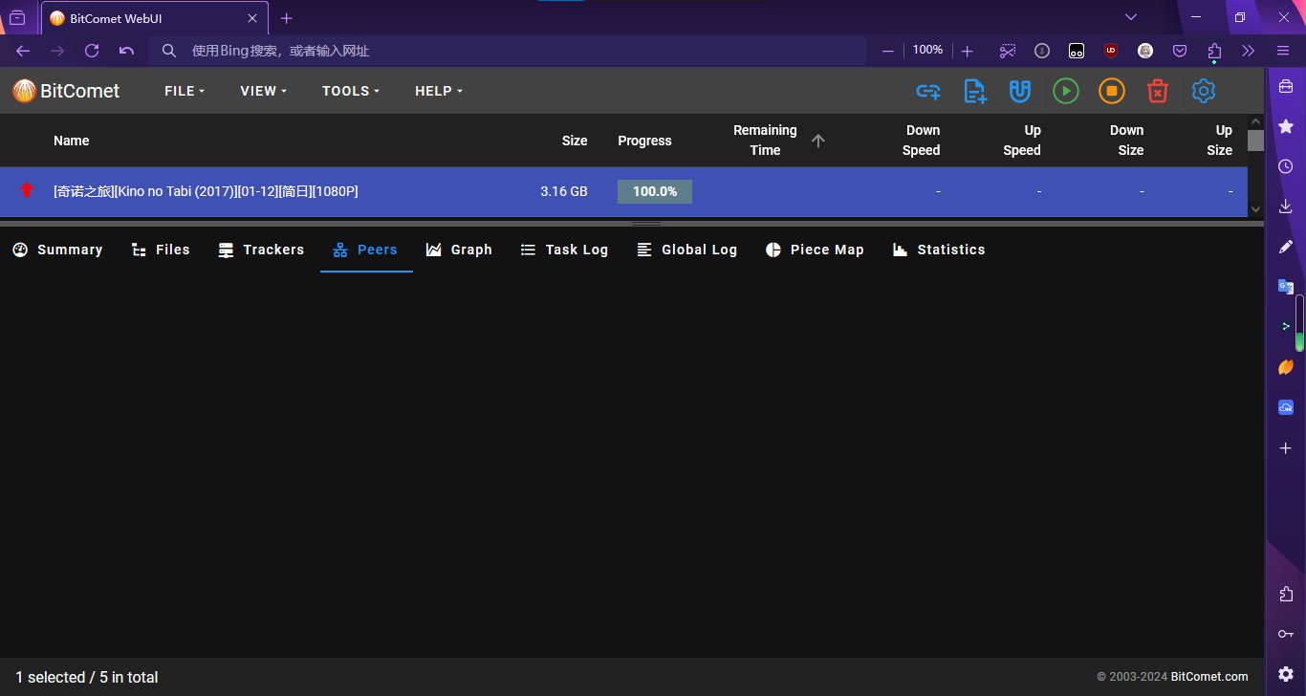This screenshot has height=696, width=1306.
Task: Open the Piece Map tab
Action: 815,250
